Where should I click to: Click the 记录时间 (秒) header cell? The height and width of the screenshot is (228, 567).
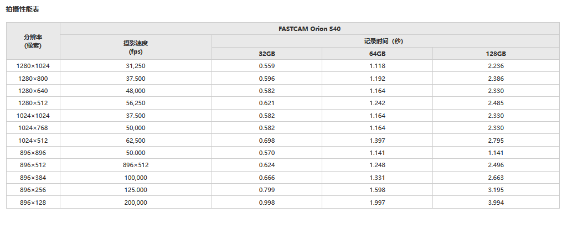click(385, 41)
